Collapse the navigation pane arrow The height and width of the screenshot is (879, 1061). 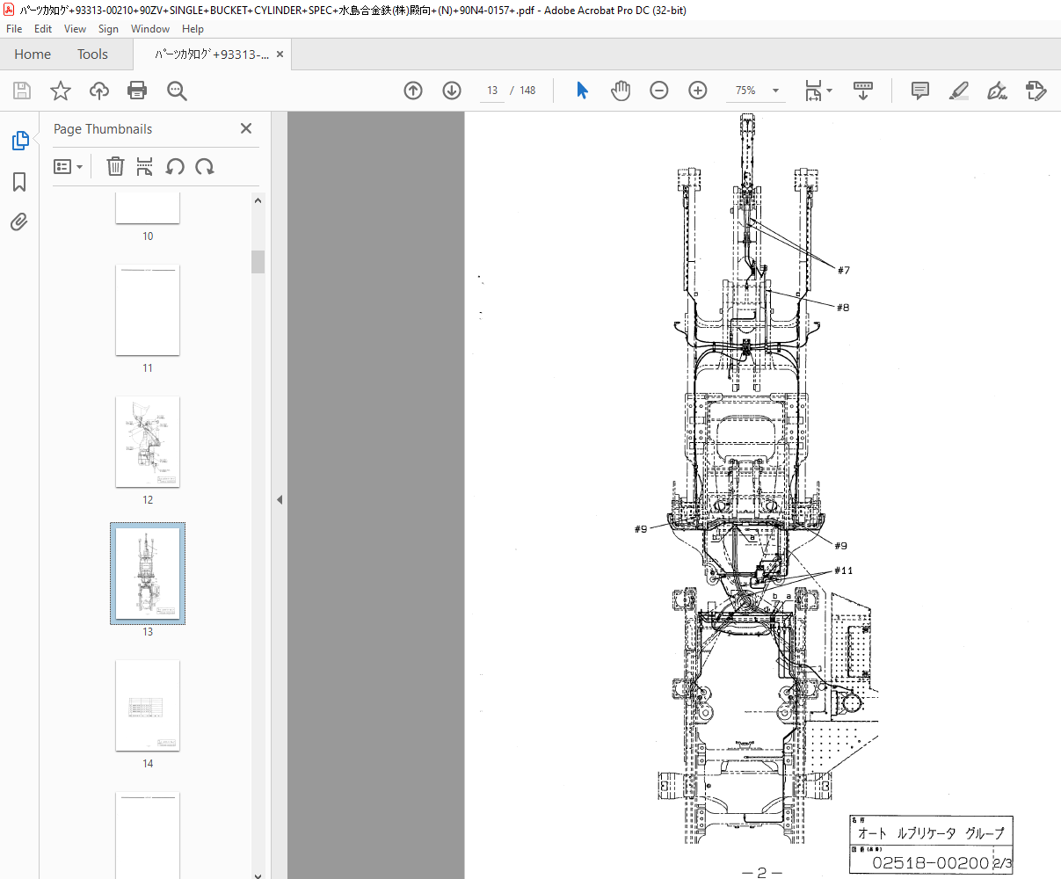tap(280, 499)
